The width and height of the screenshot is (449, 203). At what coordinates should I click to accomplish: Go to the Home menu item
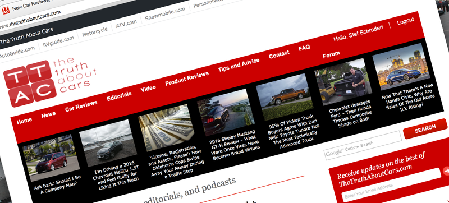click(24, 121)
